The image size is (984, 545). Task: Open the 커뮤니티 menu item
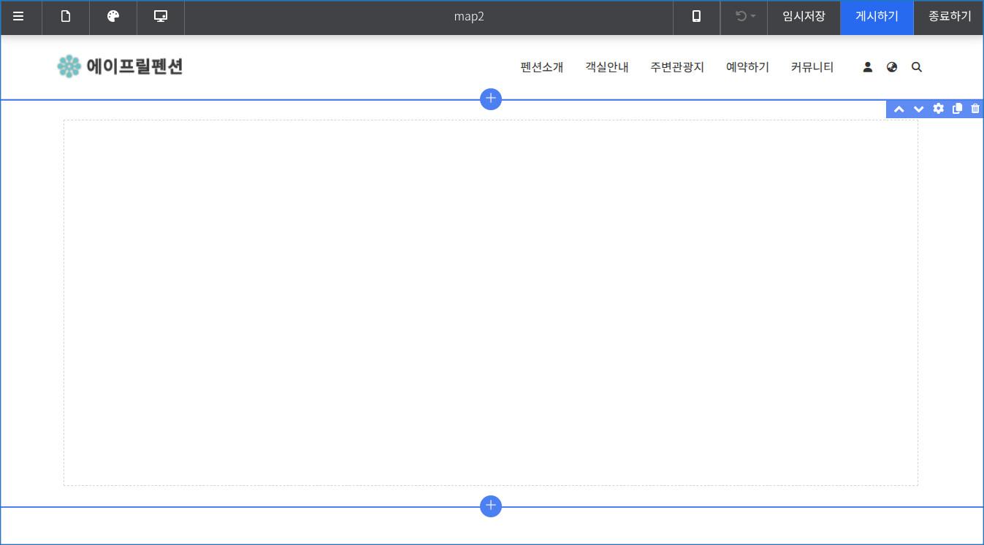point(812,67)
